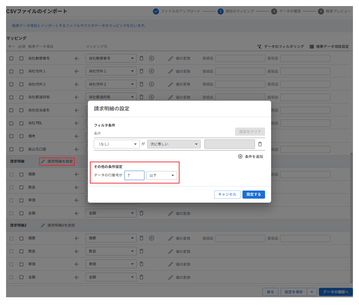Click plus icon next to 自社住所1 mapping

[x=152, y=71]
